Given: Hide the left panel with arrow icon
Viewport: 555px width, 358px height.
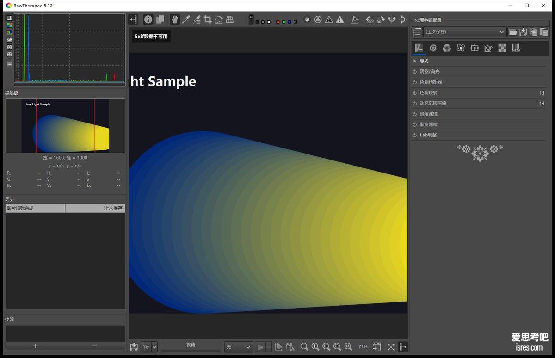Looking at the screenshot, I should [x=134, y=19].
